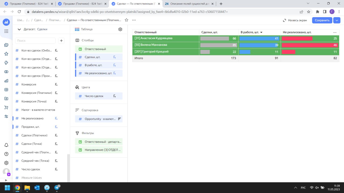Click the Сохранить button
The width and height of the screenshot is (344, 193).
[322, 20]
